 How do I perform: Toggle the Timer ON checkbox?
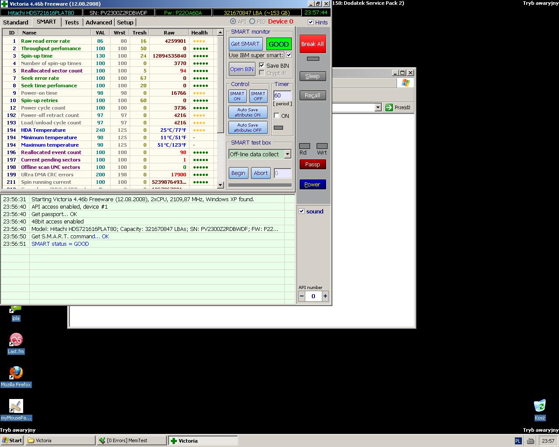[276, 116]
